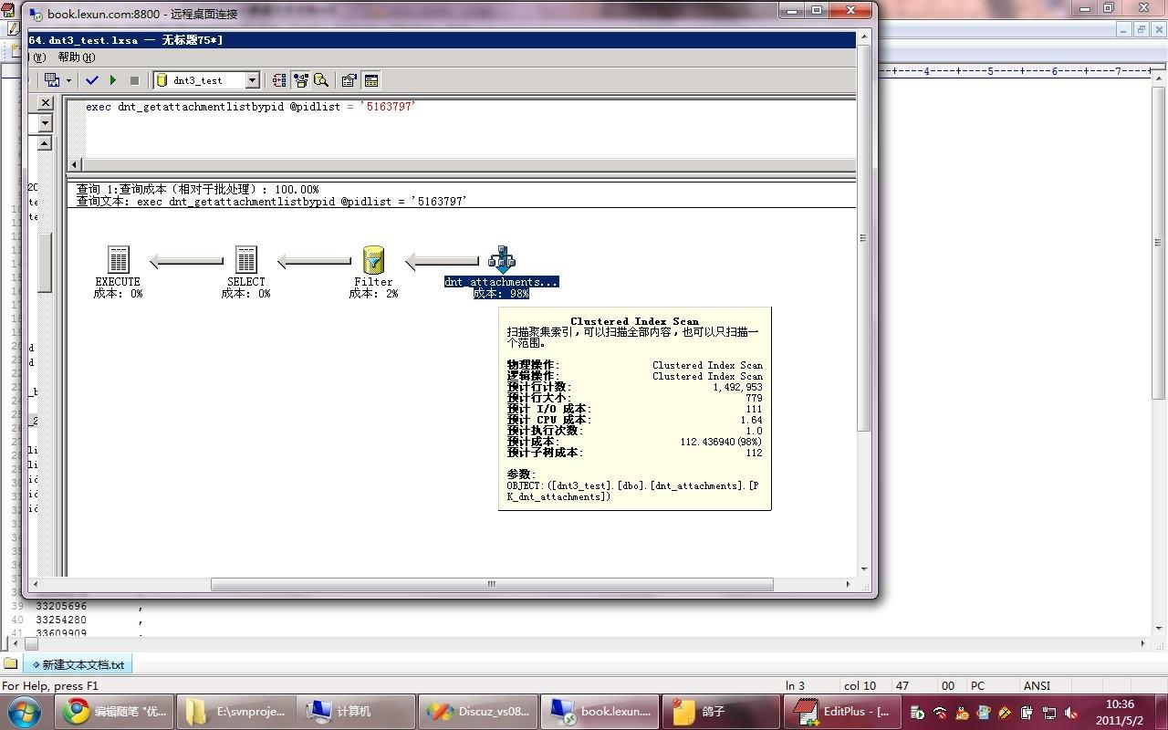Click the execution plan vertical scrollbar thumb

[x=863, y=238]
